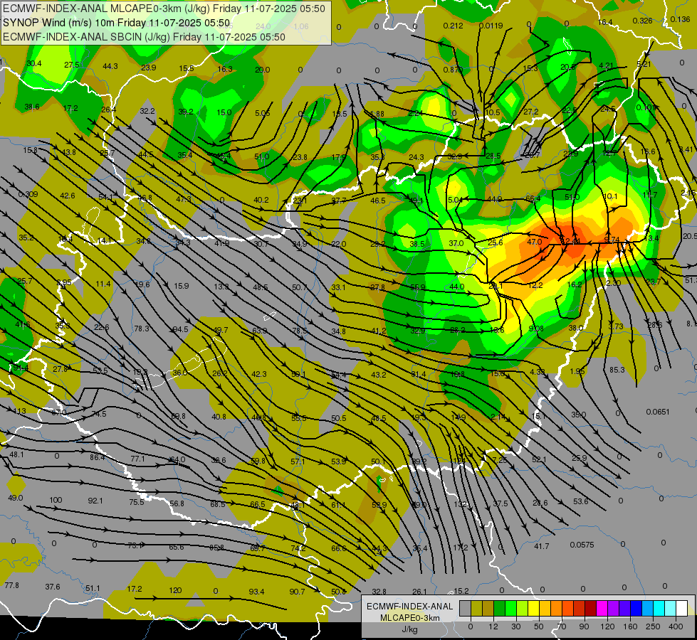The height and width of the screenshot is (640, 697).
Task: Click the legend tick label '12'
Action: [493, 626]
